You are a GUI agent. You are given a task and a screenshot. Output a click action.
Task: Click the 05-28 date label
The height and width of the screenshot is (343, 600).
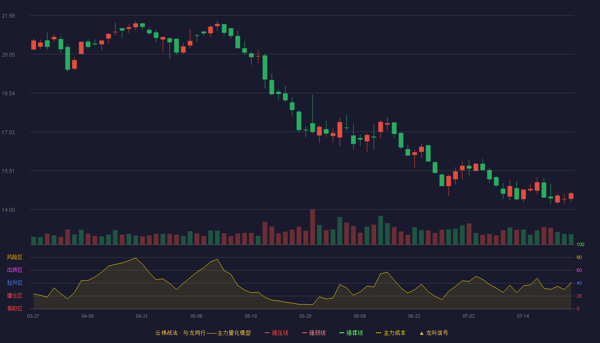pyautogui.click(x=305, y=316)
